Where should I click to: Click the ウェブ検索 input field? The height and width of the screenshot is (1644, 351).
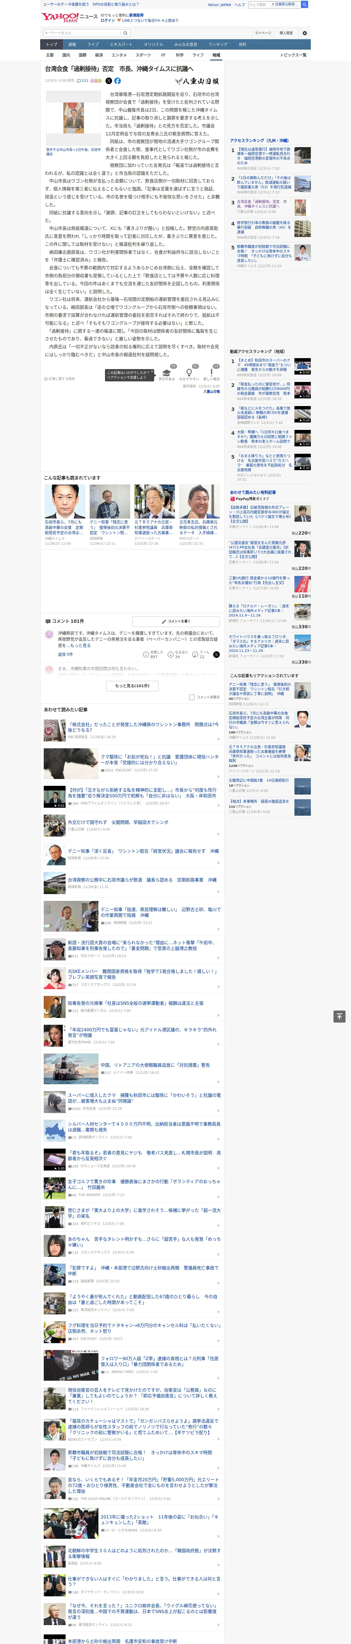tap(259, 4)
